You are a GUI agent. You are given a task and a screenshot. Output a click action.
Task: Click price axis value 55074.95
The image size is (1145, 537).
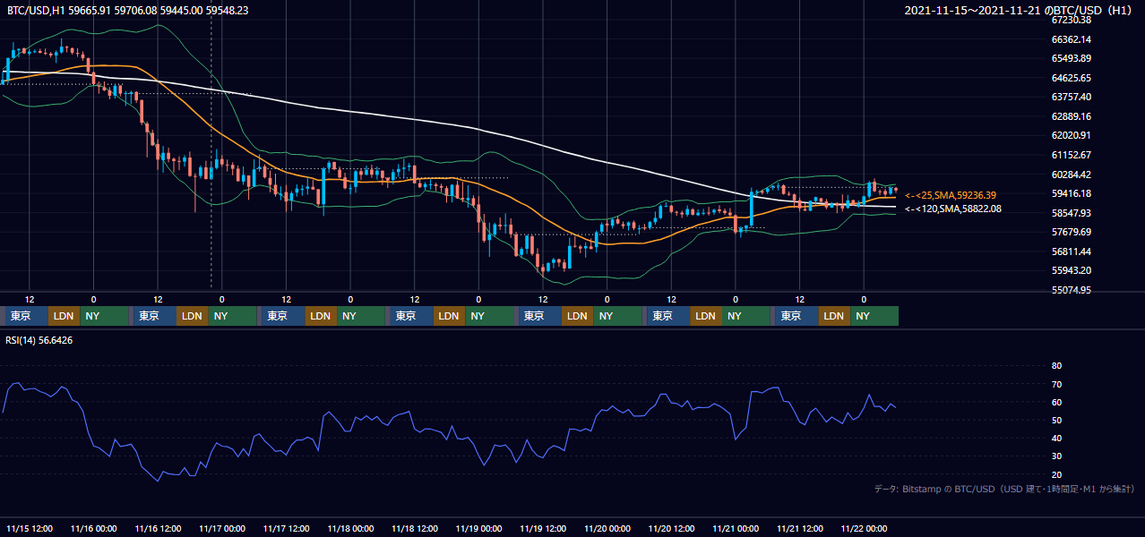click(x=1072, y=290)
